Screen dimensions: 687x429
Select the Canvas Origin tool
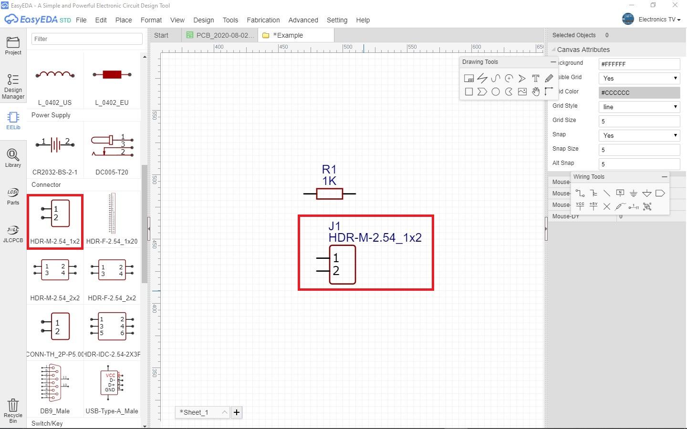click(549, 92)
